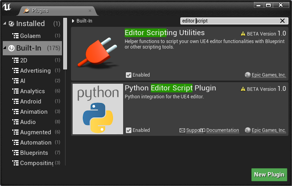Open Epic Games link for Python plugin

coord(269,130)
